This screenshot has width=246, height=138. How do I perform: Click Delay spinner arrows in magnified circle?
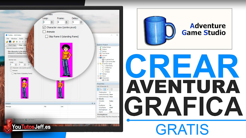tap(81, 22)
